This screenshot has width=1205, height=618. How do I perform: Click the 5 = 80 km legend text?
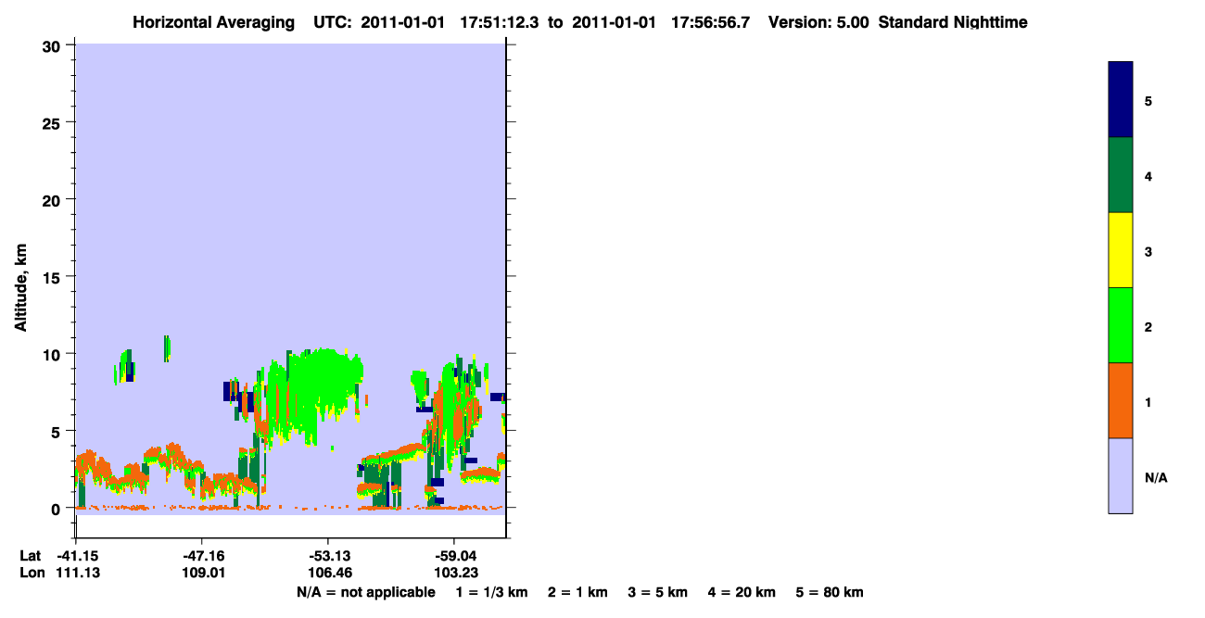click(830, 592)
